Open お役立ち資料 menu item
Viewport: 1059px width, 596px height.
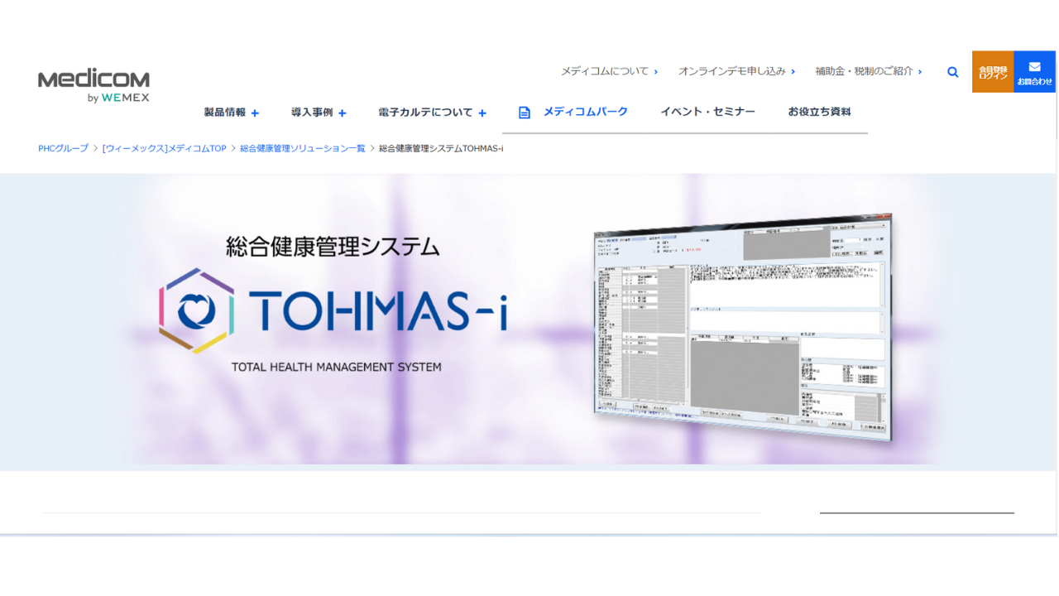[819, 112]
